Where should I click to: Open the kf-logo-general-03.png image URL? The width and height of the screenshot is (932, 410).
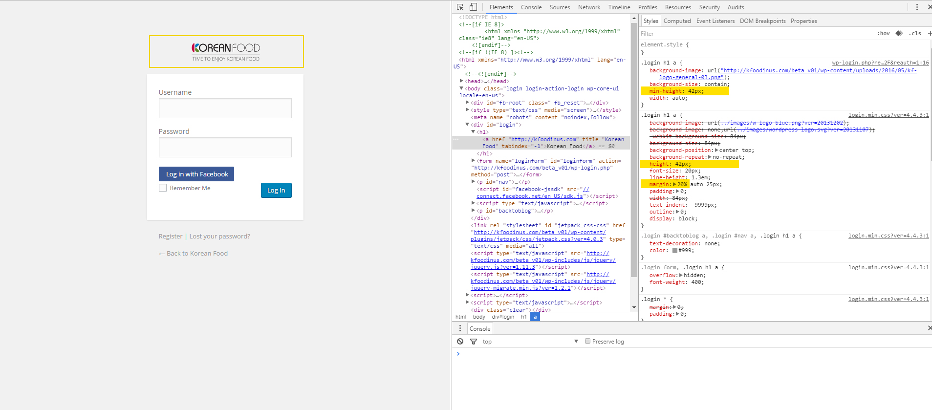pos(787,74)
